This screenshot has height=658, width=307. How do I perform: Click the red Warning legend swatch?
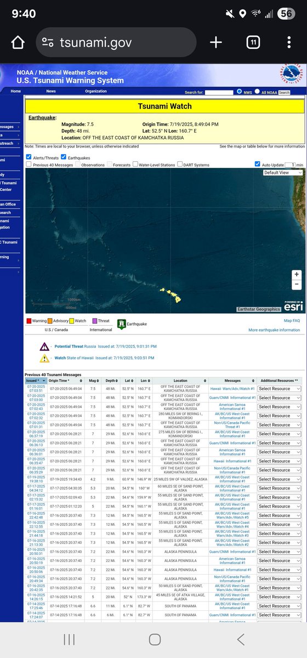[29, 320]
